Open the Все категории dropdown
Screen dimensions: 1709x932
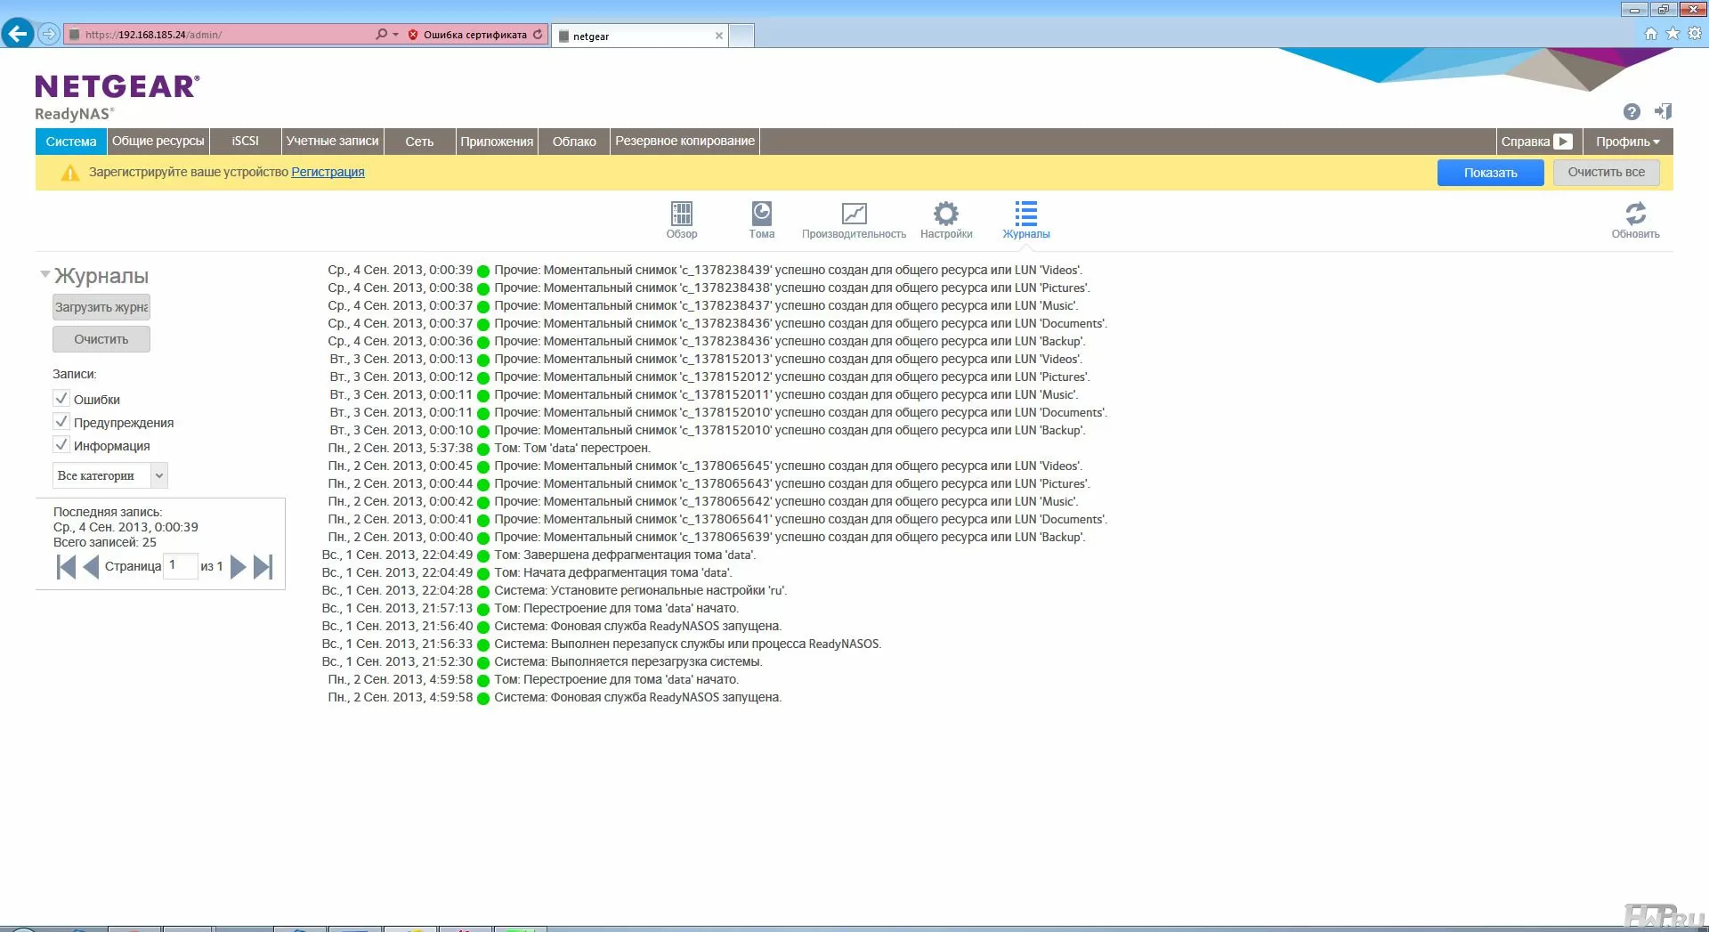(109, 475)
